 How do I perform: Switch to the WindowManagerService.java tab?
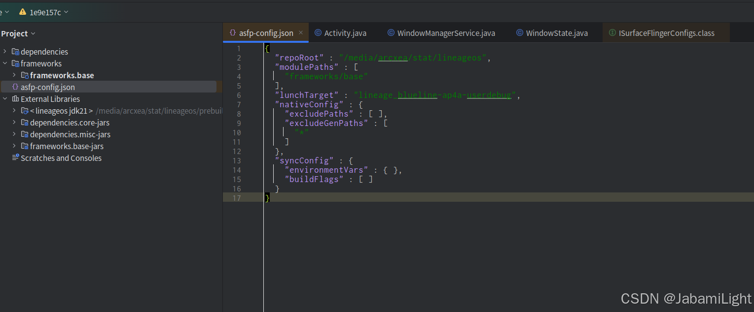[441, 33]
